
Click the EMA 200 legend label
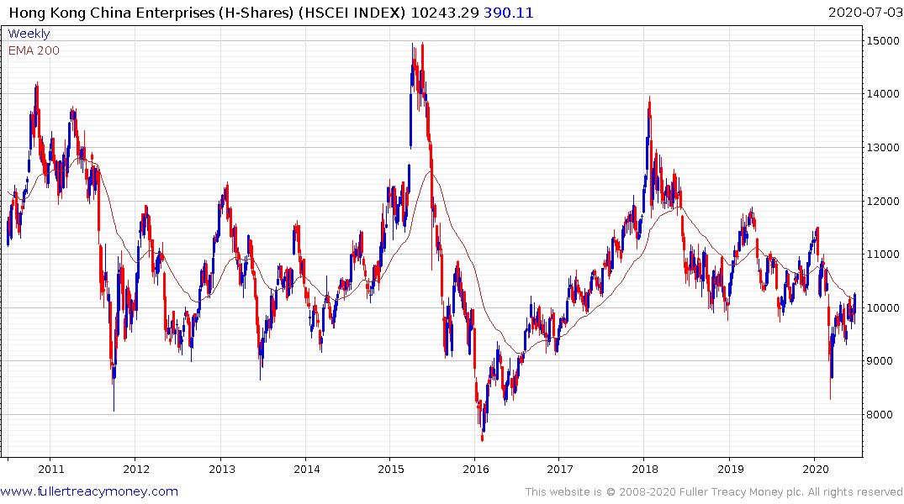click(34, 50)
